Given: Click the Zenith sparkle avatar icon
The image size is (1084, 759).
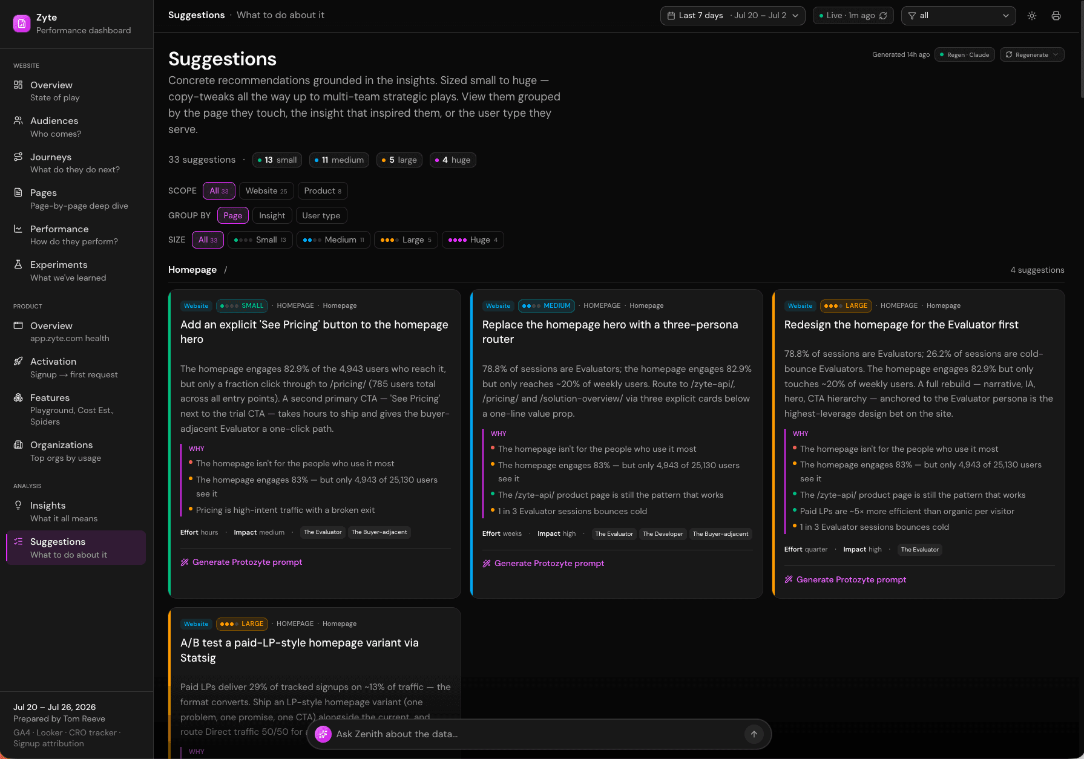Looking at the screenshot, I should click(x=323, y=734).
